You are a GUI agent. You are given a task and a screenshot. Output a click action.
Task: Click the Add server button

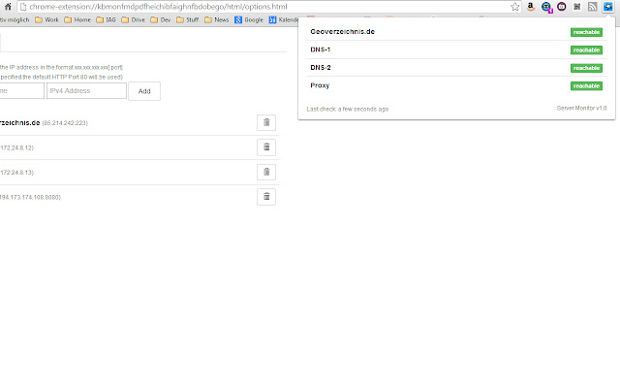tap(144, 91)
